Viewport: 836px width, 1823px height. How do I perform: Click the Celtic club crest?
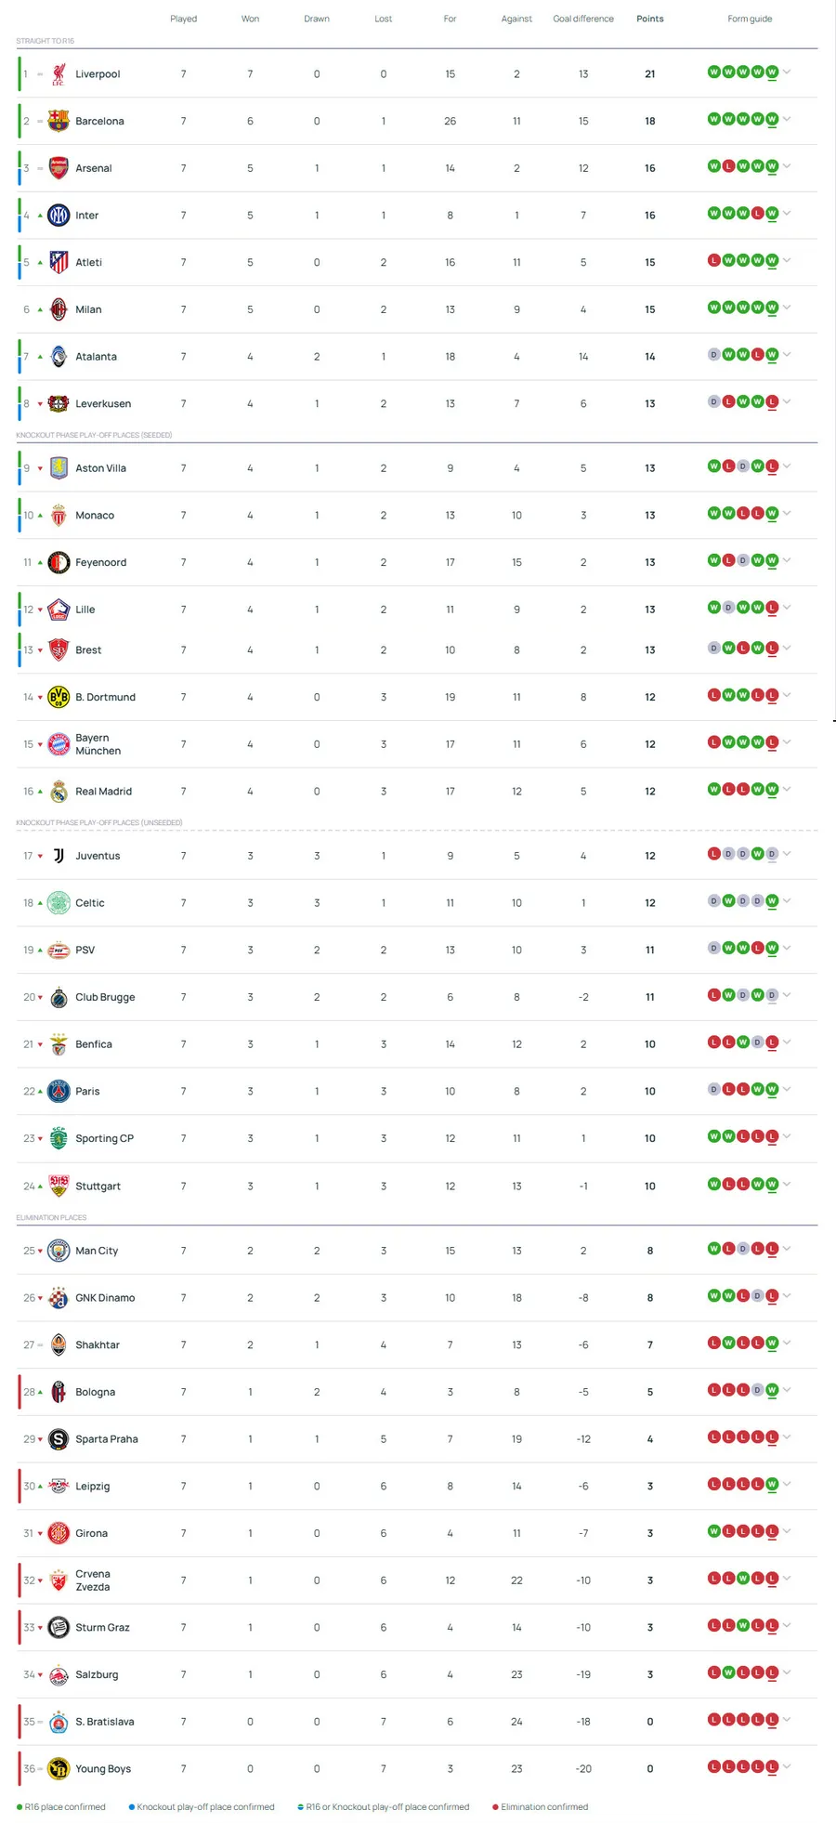pyautogui.click(x=59, y=903)
